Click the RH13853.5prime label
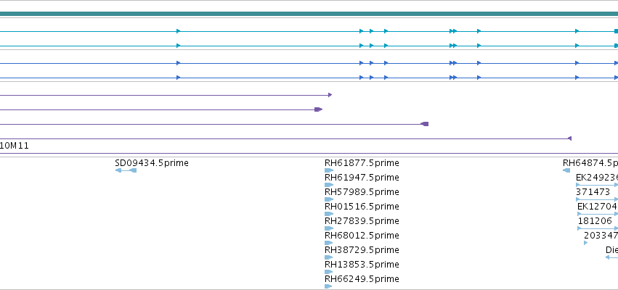Screen dimensions: 618x290 [x=362, y=265]
